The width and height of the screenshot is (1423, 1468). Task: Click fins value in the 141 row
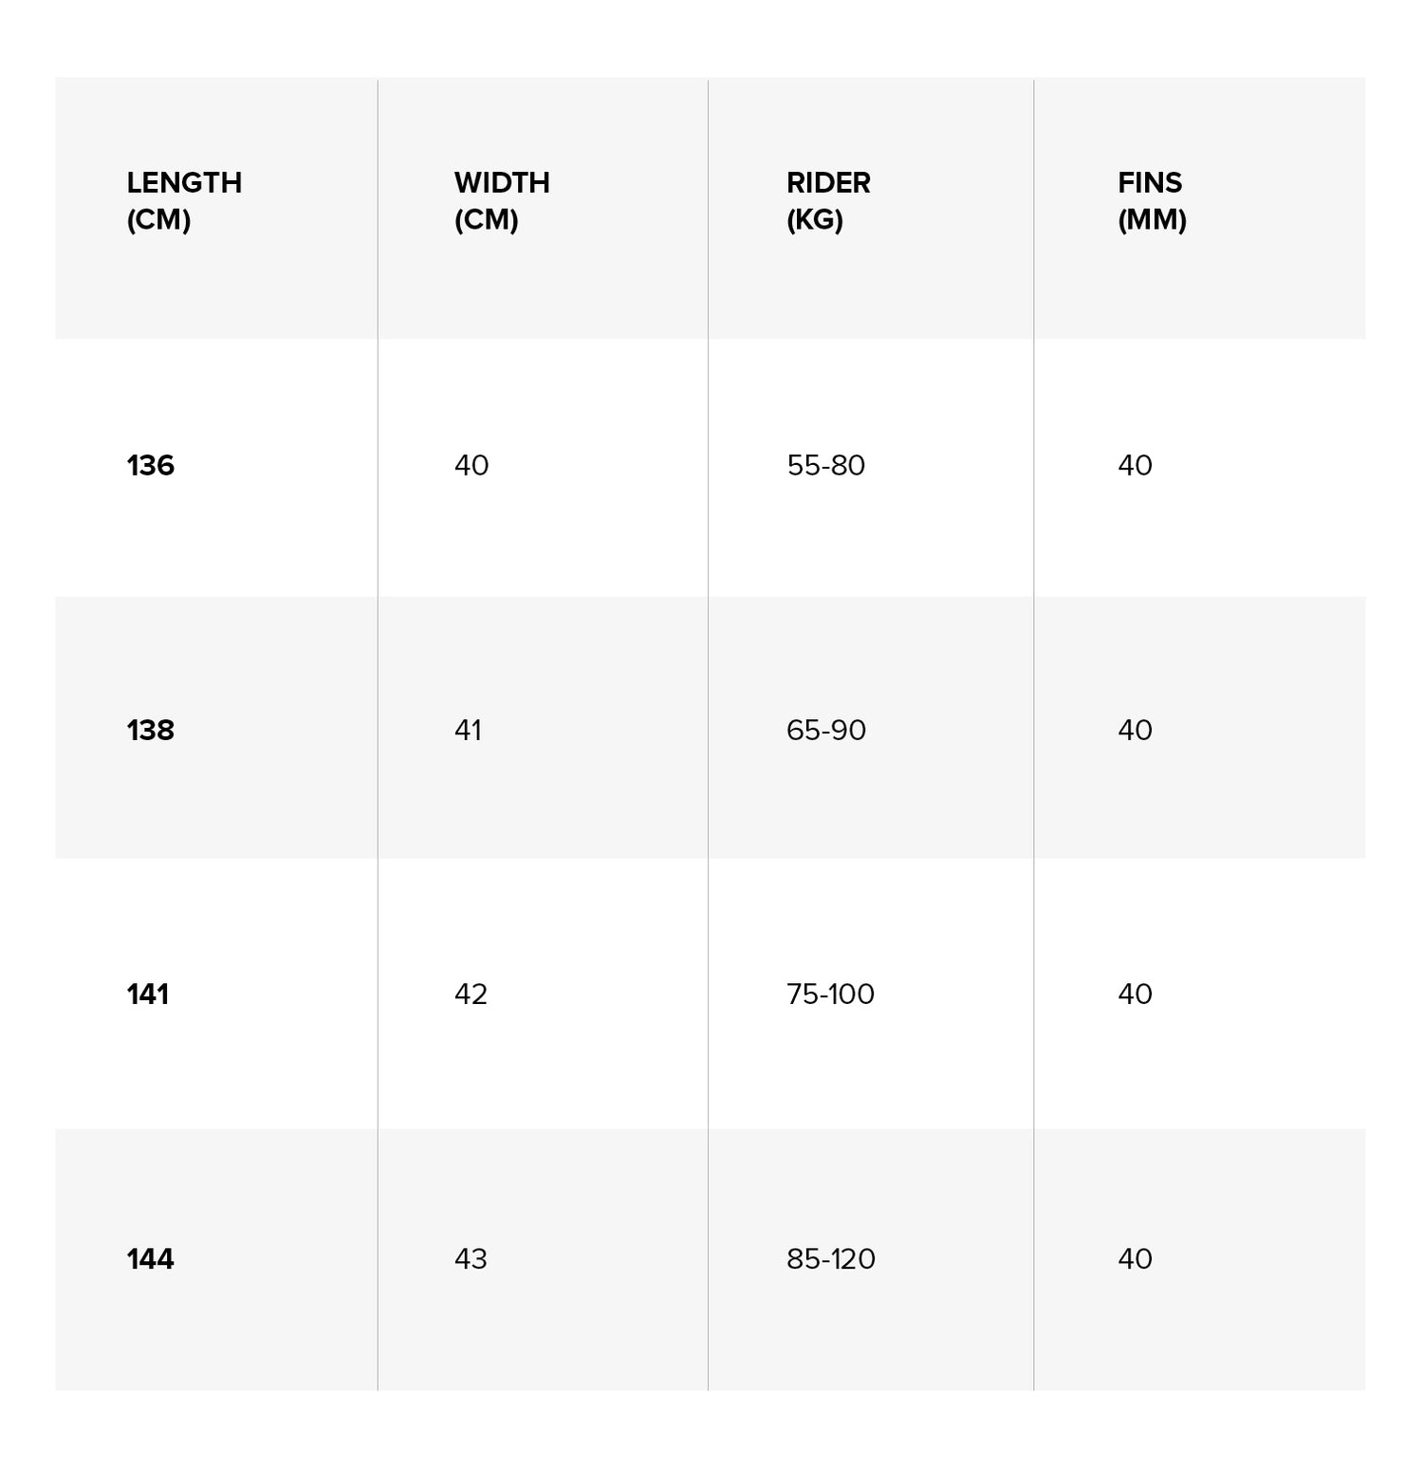pos(1135,994)
